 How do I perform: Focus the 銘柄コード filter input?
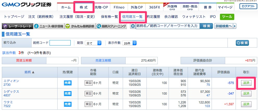point(60,43)
